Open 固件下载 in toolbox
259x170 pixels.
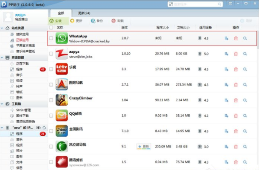point(22,116)
